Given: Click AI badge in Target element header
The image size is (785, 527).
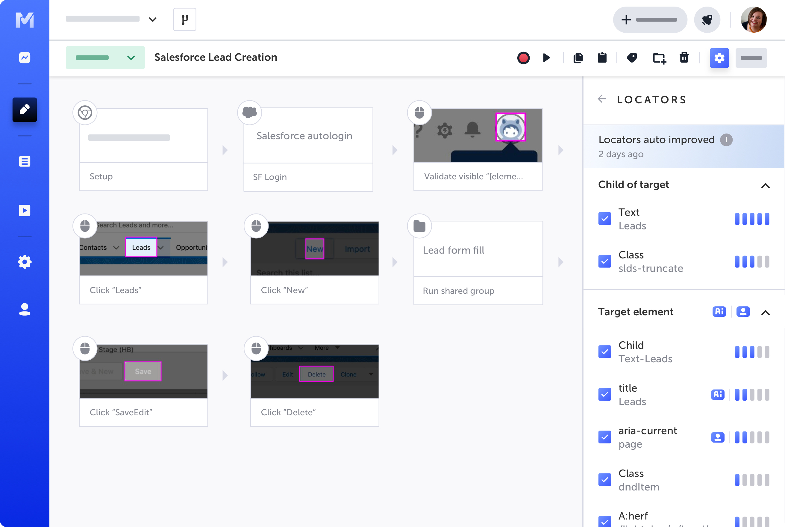Looking at the screenshot, I should tap(719, 312).
